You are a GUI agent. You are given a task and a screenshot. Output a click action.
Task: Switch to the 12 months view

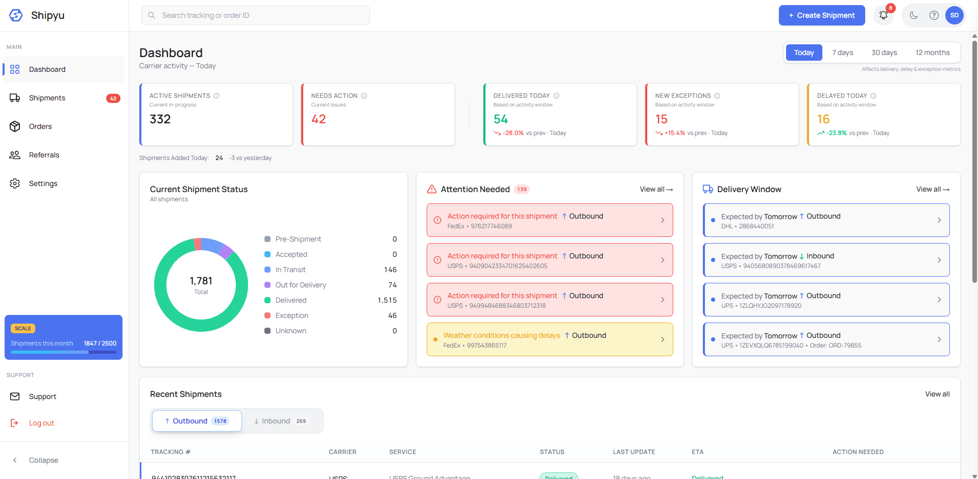click(x=933, y=52)
